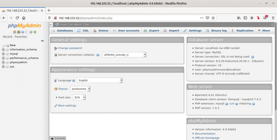Image resolution: width=277 pixels, height=140 pixels.
Task: Open help icon next to mbstring extension
Action: point(254,104)
